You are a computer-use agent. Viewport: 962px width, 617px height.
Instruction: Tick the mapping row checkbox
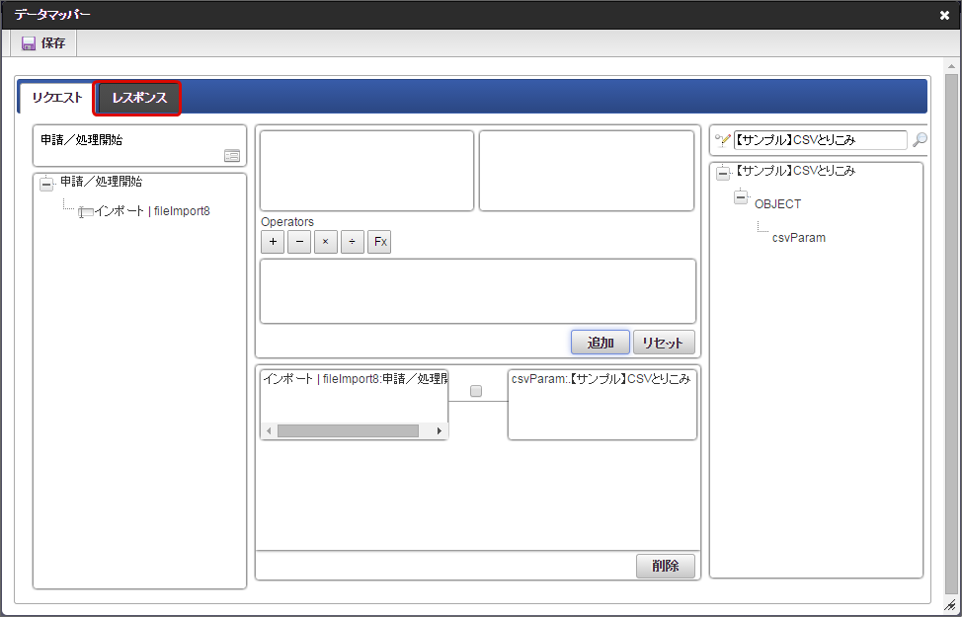coord(476,391)
